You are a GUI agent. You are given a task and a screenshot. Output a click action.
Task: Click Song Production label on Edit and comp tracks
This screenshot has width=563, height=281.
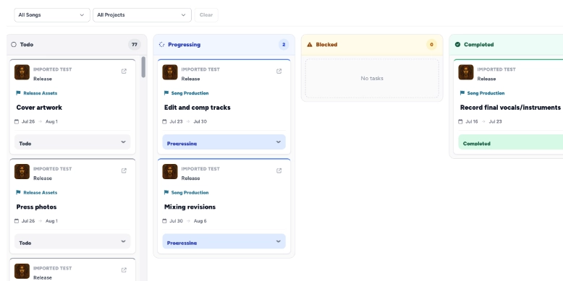pyautogui.click(x=190, y=93)
